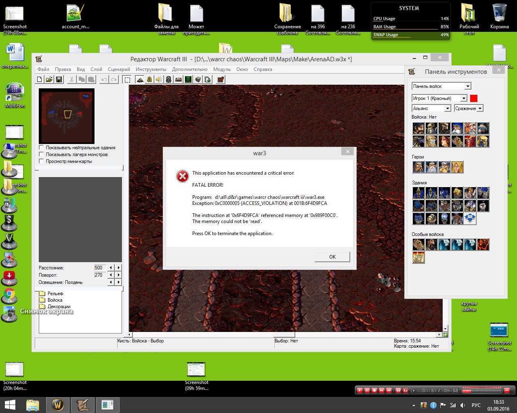The width and height of the screenshot is (517, 413).
Task: Activate the dashed selection brush tool
Action: tap(127, 79)
